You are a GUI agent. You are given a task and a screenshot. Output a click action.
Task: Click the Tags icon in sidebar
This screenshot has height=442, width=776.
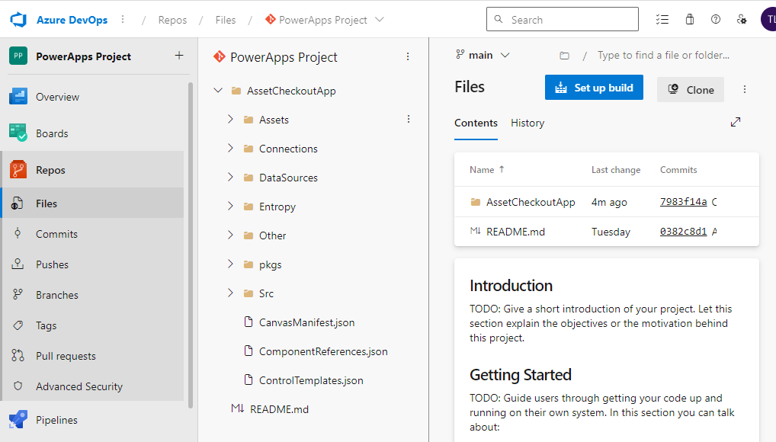click(x=18, y=325)
